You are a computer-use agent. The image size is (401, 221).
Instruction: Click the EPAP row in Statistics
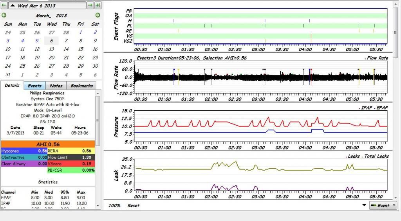coord(43,198)
